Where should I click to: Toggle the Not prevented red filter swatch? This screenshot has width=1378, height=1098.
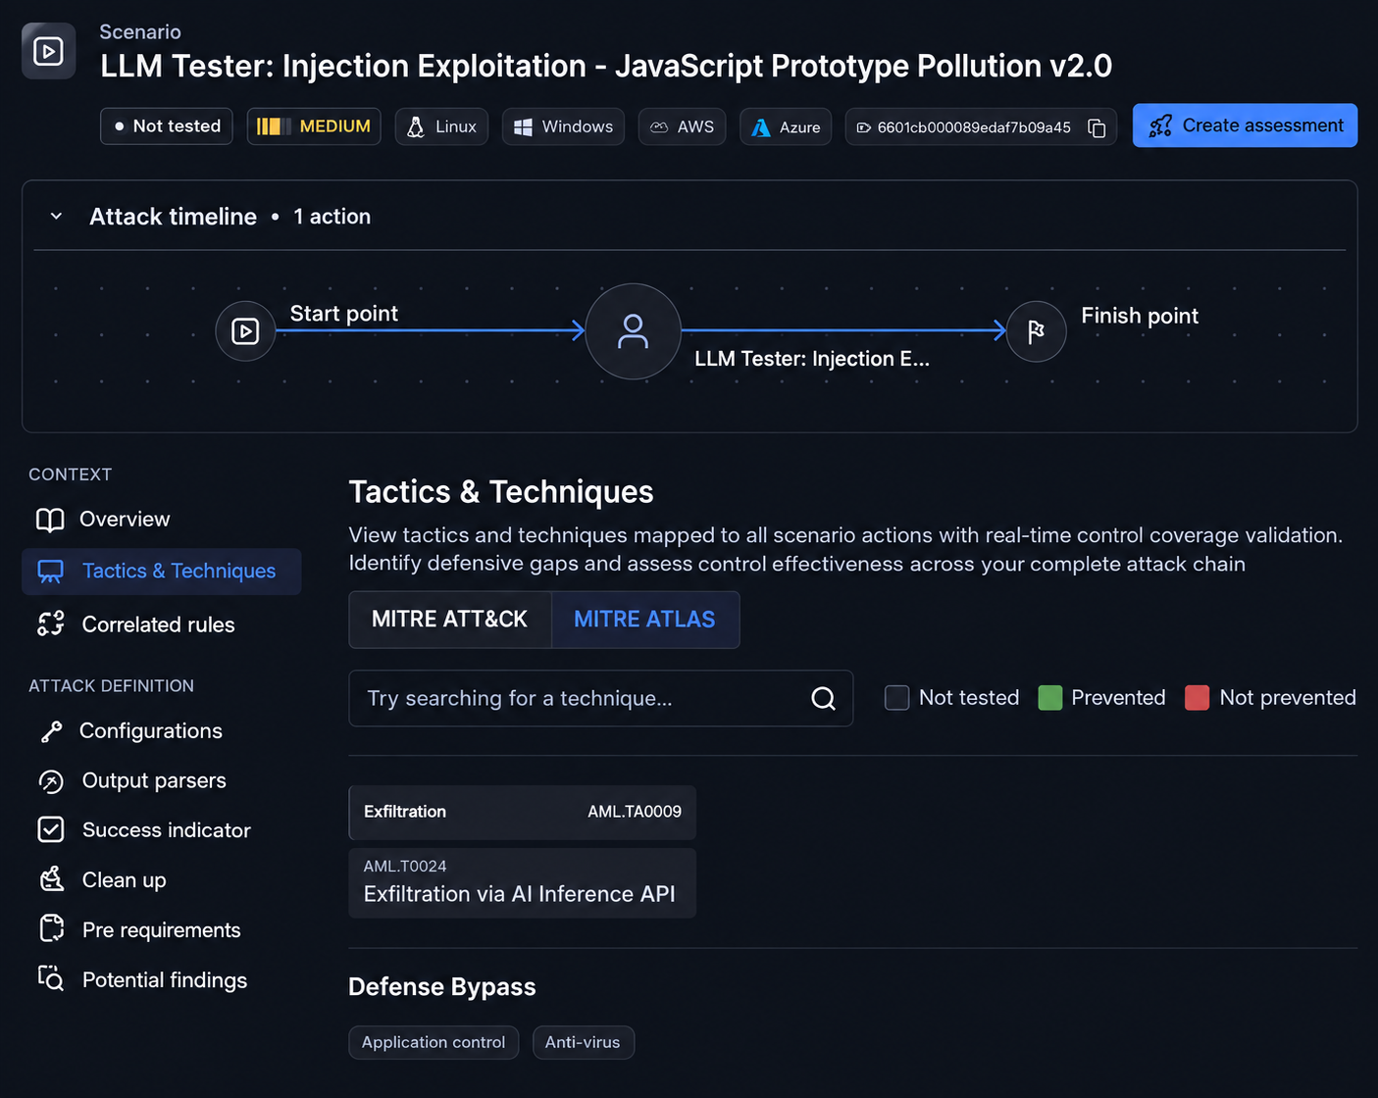pyautogui.click(x=1197, y=698)
